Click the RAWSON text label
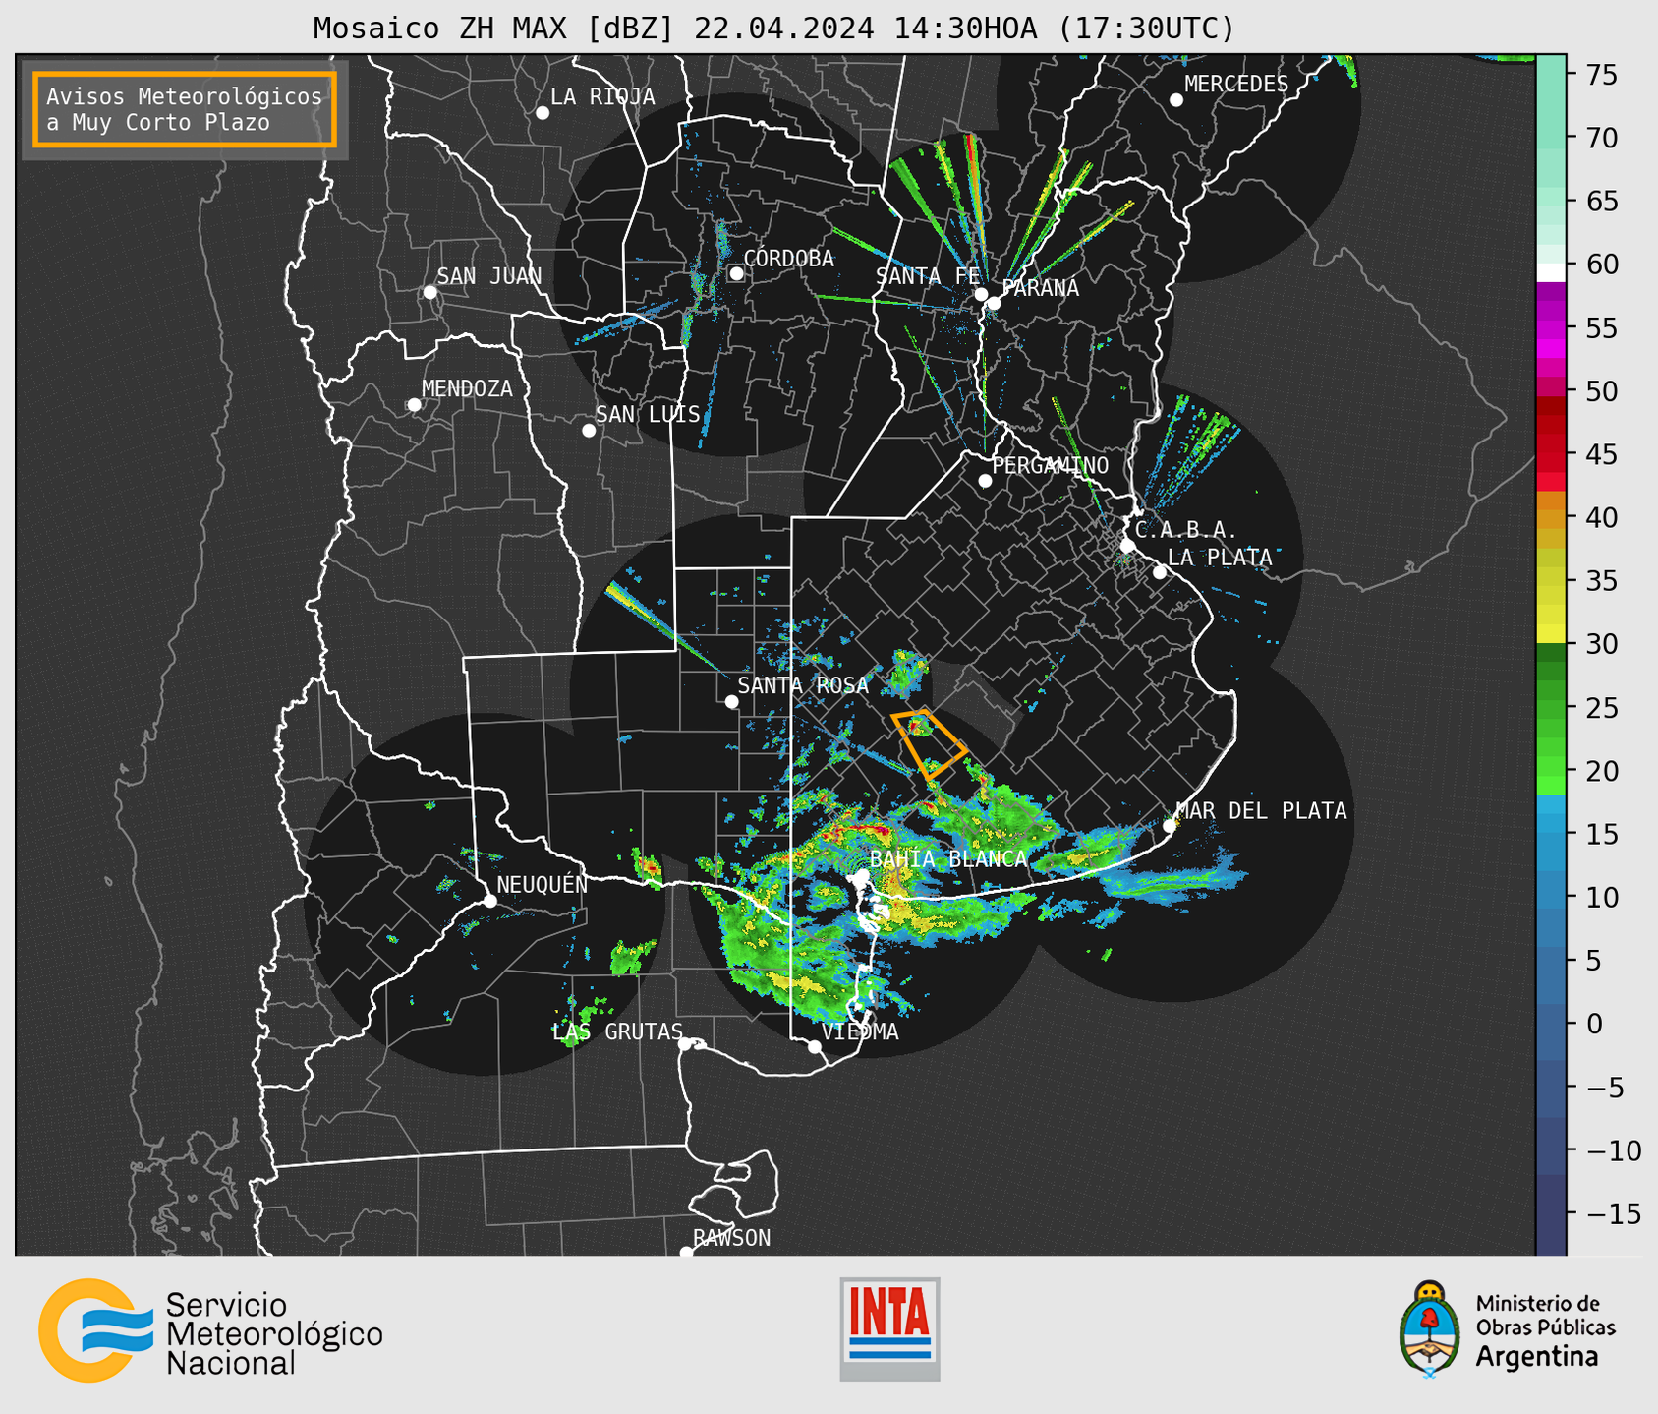Image resolution: width=1658 pixels, height=1414 pixels. pos(732,1238)
